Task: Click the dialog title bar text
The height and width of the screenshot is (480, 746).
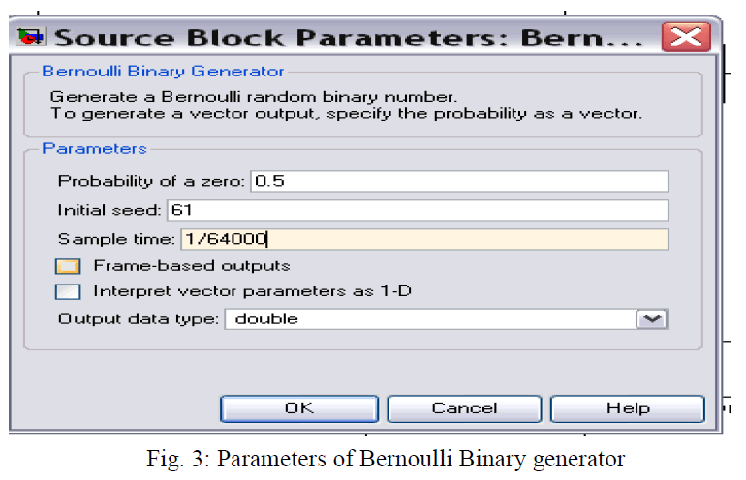Action: pos(349,38)
